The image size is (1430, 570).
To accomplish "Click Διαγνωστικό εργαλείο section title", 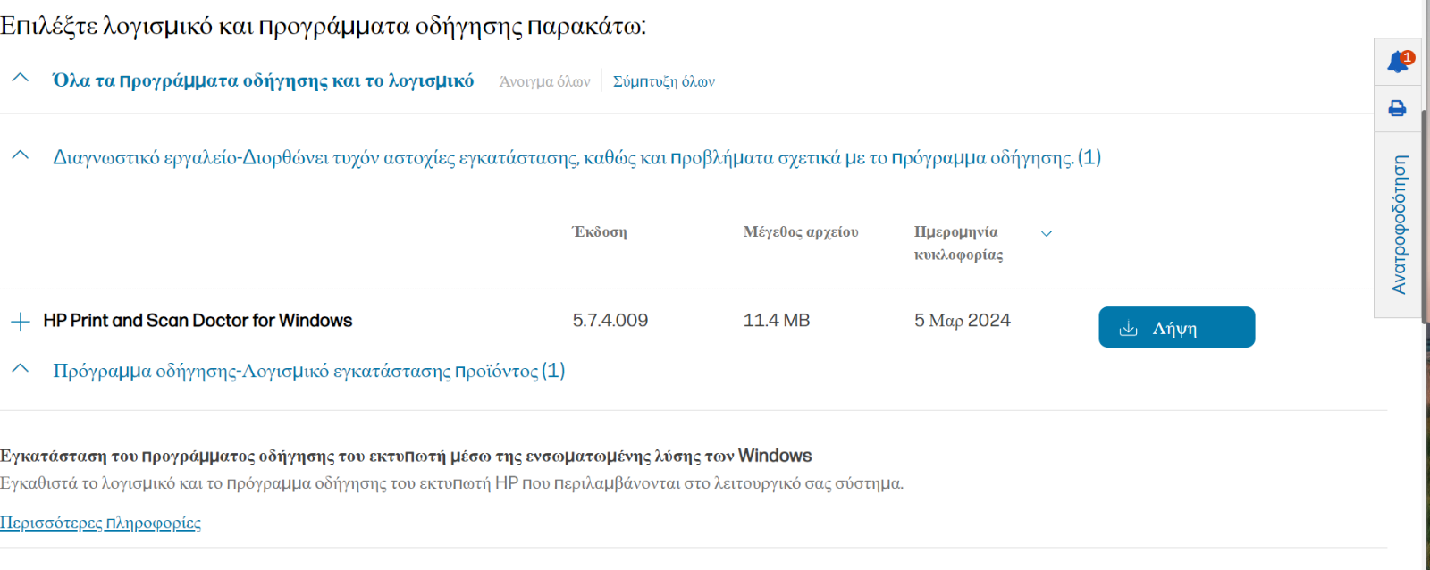I will pyautogui.click(x=576, y=158).
